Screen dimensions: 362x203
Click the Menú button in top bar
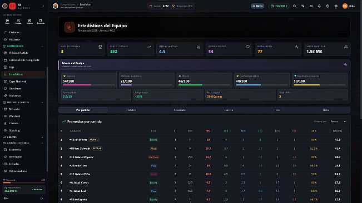pos(257,6)
